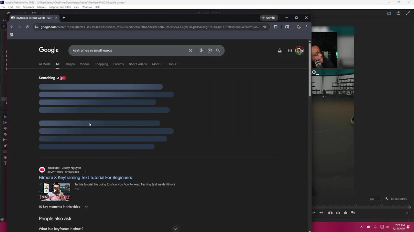Image resolution: width=414 pixels, height=232 pixels.
Task: Click the Lift button in Program Monitor
Action: (x=330, y=213)
